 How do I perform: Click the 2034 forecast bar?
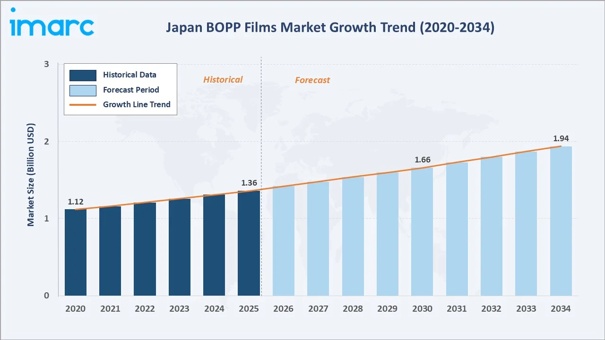coord(561,221)
